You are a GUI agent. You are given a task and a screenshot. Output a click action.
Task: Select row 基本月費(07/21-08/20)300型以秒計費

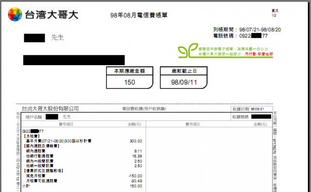click(58, 141)
